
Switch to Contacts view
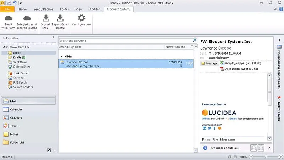(29, 118)
